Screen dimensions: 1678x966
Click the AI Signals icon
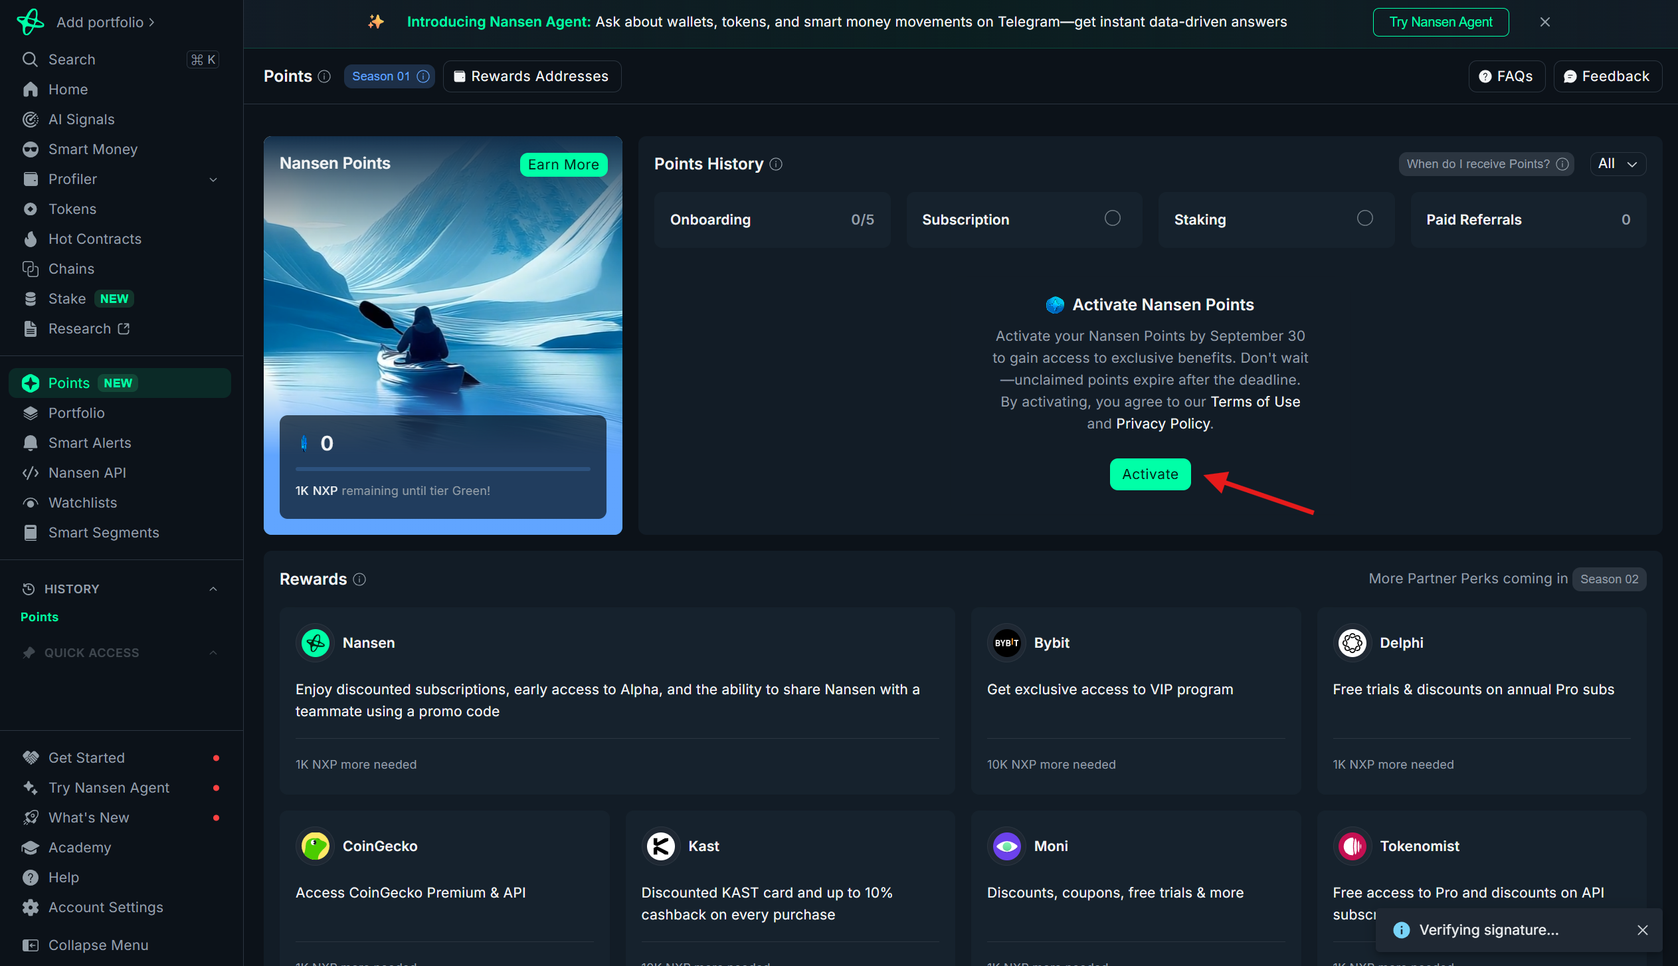(30, 119)
